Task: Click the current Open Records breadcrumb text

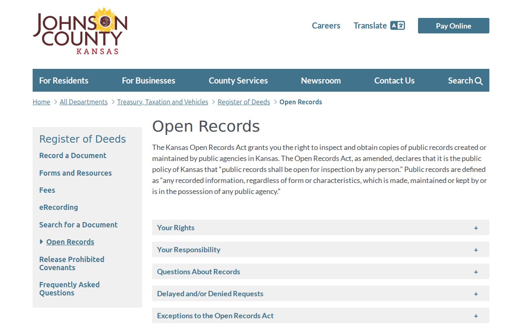Action: (301, 102)
